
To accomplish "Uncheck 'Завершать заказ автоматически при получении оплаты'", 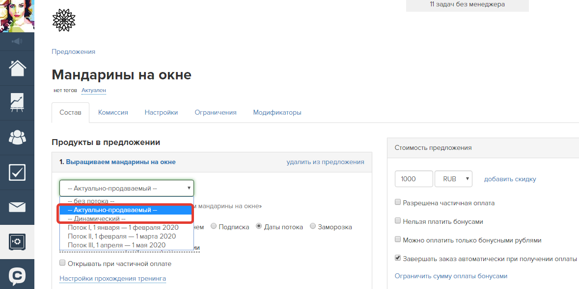I will (398, 258).
